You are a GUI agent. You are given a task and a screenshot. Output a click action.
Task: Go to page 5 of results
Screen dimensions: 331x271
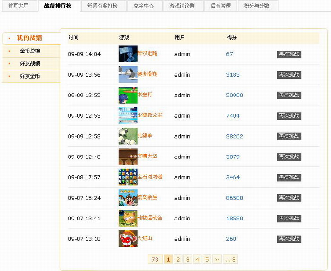tap(207, 259)
